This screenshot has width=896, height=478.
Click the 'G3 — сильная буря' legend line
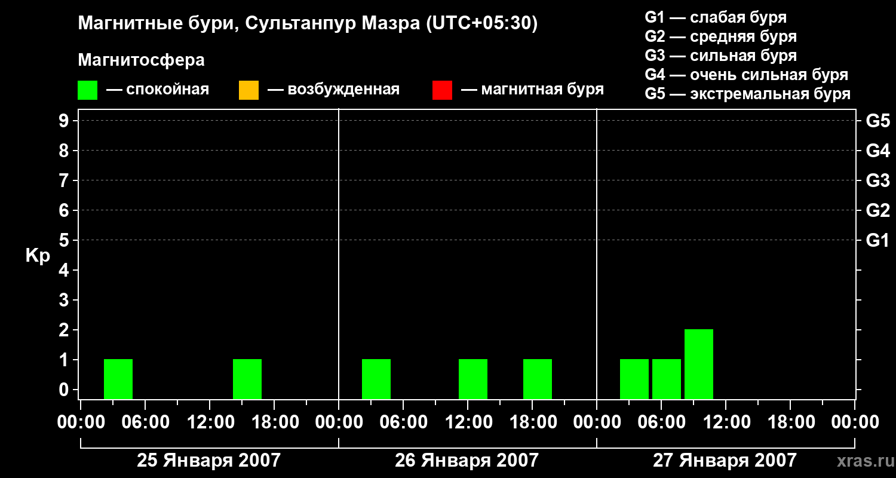pyautogui.click(x=720, y=56)
